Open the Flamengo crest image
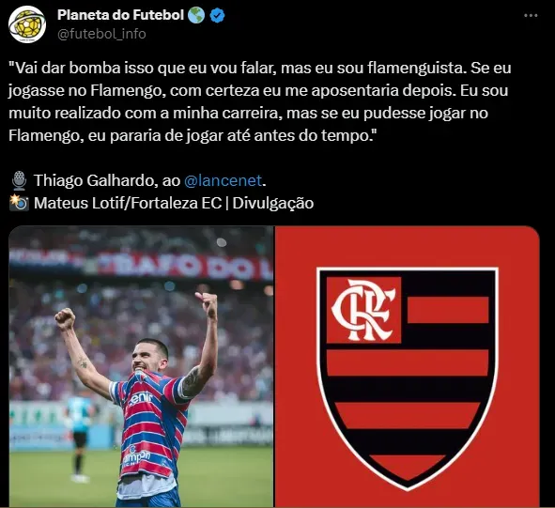 pos(408,366)
